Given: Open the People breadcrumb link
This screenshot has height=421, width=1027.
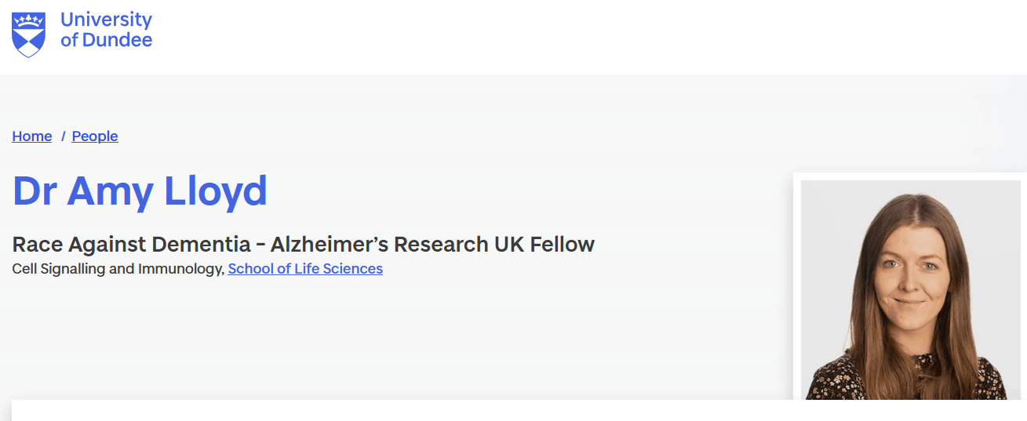Looking at the screenshot, I should (95, 136).
